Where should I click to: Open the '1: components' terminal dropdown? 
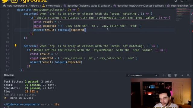[142, 75]
